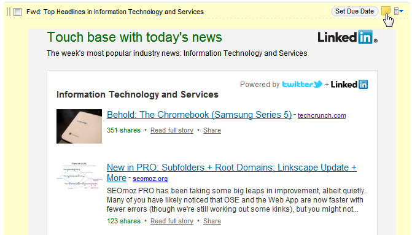Click the Chromebook article thumbnail

[x=79, y=126]
